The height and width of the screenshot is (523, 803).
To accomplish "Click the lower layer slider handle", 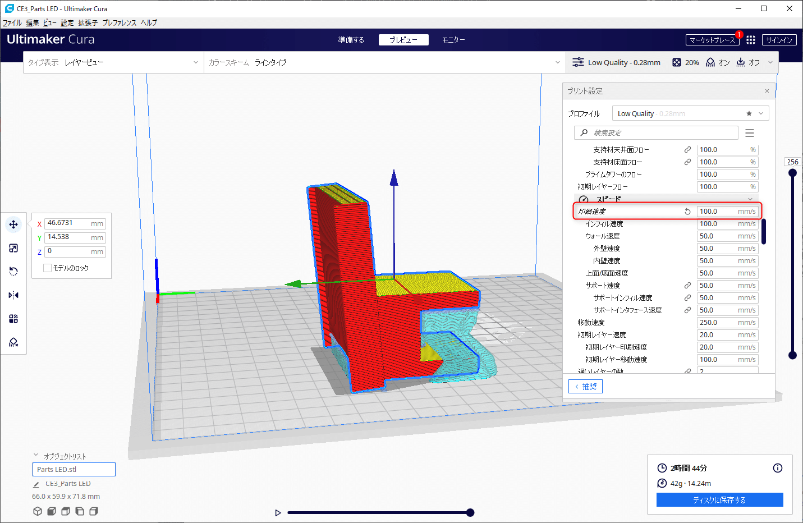I will tap(792, 355).
